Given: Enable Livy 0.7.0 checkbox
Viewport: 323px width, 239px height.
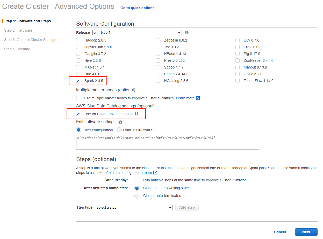Looking at the screenshot, I should (238, 40).
